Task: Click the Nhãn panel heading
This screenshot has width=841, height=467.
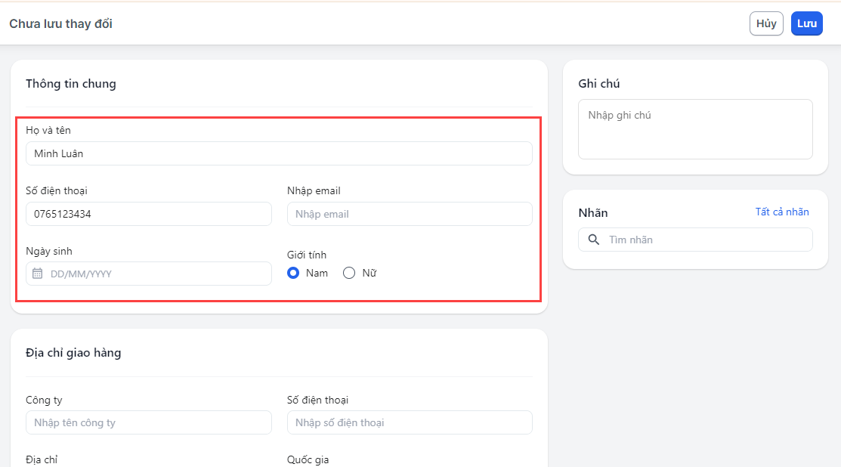Action: coord(593,213)
